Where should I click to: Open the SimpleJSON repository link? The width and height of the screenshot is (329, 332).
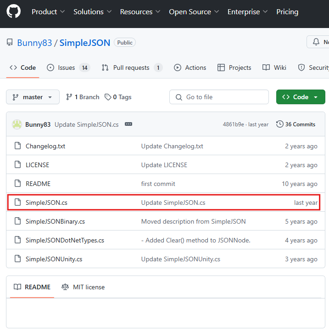(84, 43)
